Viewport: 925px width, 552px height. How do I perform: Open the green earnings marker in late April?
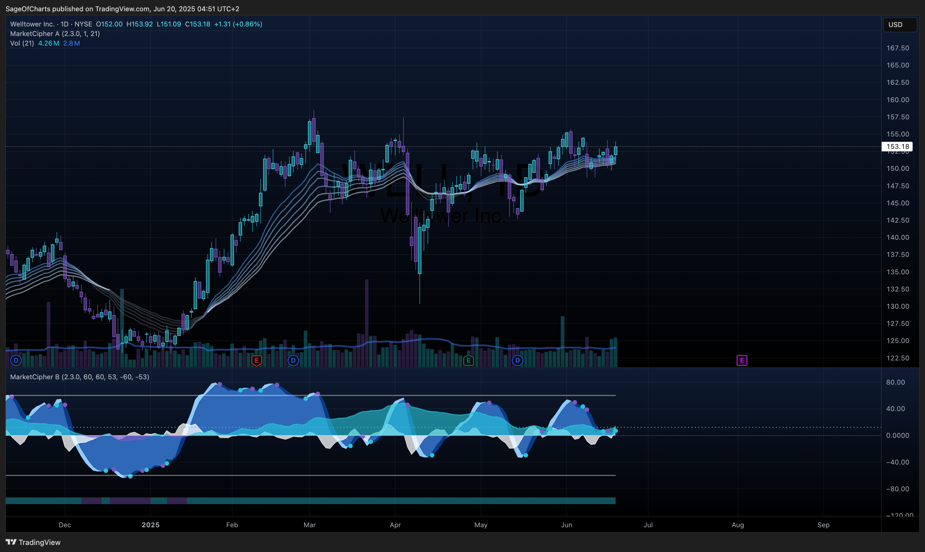[x=468, y=360]
